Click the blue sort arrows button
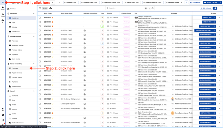223x128 pixels. coord(215,8)
